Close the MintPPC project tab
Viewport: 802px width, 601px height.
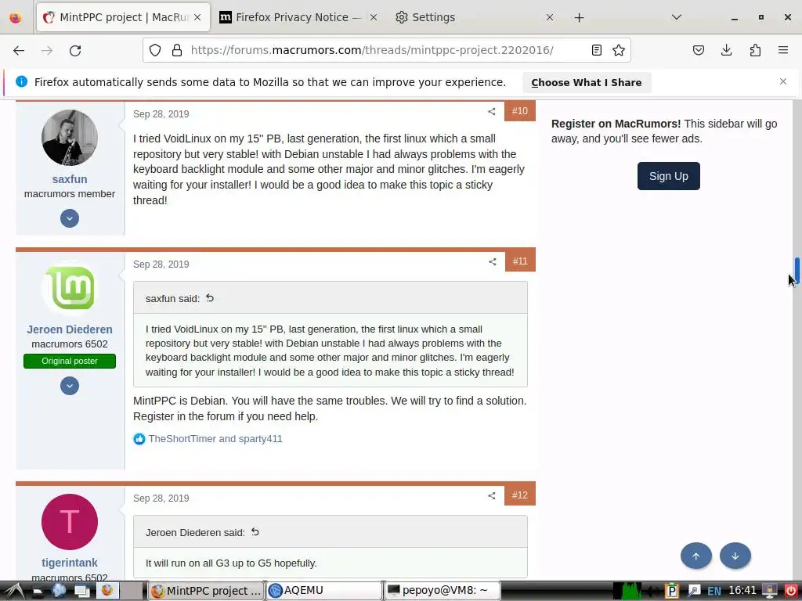point(197,17)
